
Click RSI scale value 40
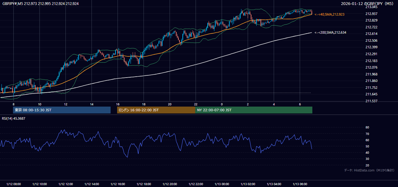(367, 152)
